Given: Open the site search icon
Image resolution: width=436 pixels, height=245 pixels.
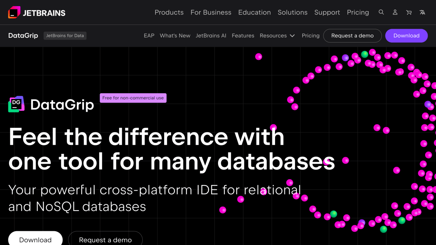Looking at the screenshot, I should pyautogui.click(x=381, y=12).
